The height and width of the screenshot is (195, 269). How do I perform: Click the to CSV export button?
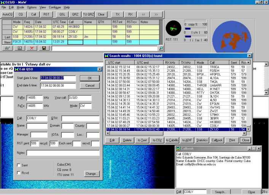(x=157, y=140)
